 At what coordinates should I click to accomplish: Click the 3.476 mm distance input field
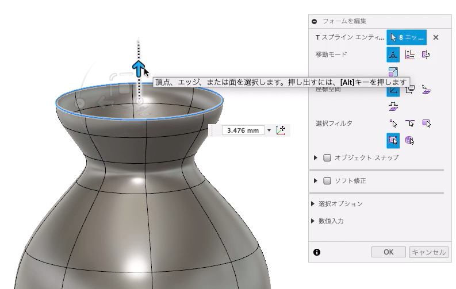(x=243, y=130)
